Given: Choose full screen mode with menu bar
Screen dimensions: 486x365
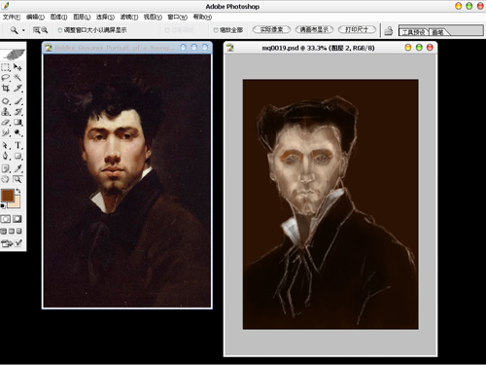Looking at the screenshot, I should pos(12,231).
